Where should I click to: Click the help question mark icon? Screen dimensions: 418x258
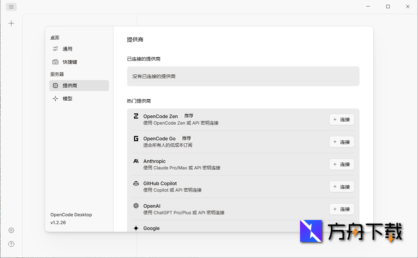11,244
